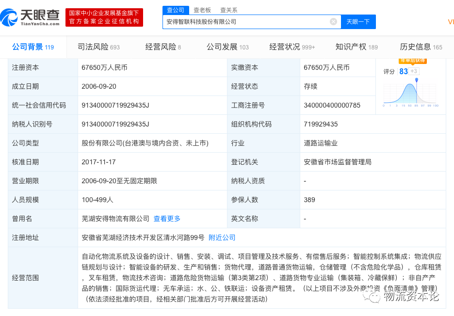Click registration number 340000400000785
This screenshot has width=454, height=316.
332,105
